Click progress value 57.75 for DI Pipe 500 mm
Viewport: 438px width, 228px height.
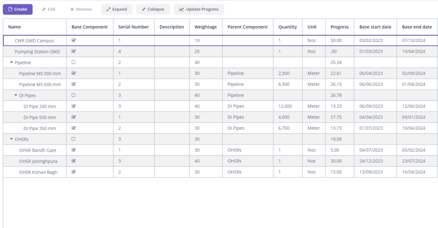[336, 117]
